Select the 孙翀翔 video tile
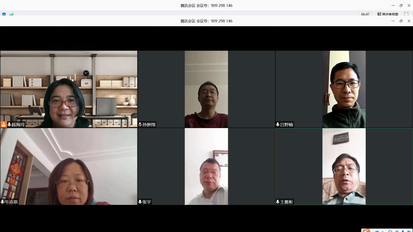 (206, 89)
